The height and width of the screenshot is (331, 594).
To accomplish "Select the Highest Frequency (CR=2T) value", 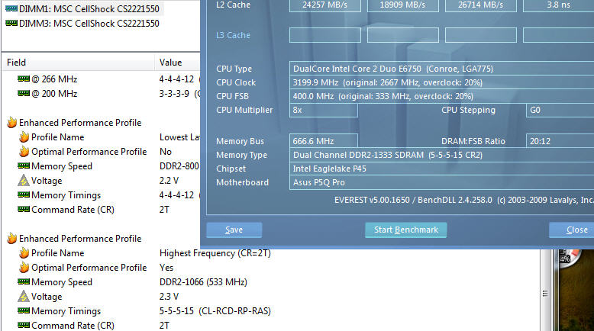I will [215, 253].
